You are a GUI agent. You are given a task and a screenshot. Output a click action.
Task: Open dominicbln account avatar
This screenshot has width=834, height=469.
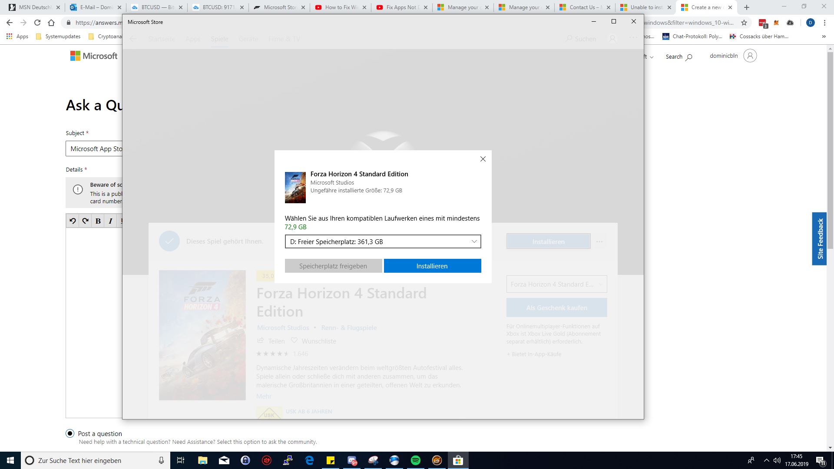point(750,56)
